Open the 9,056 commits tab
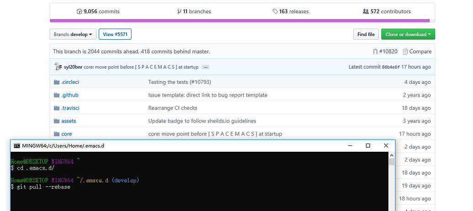 click(x=98, y=11)
